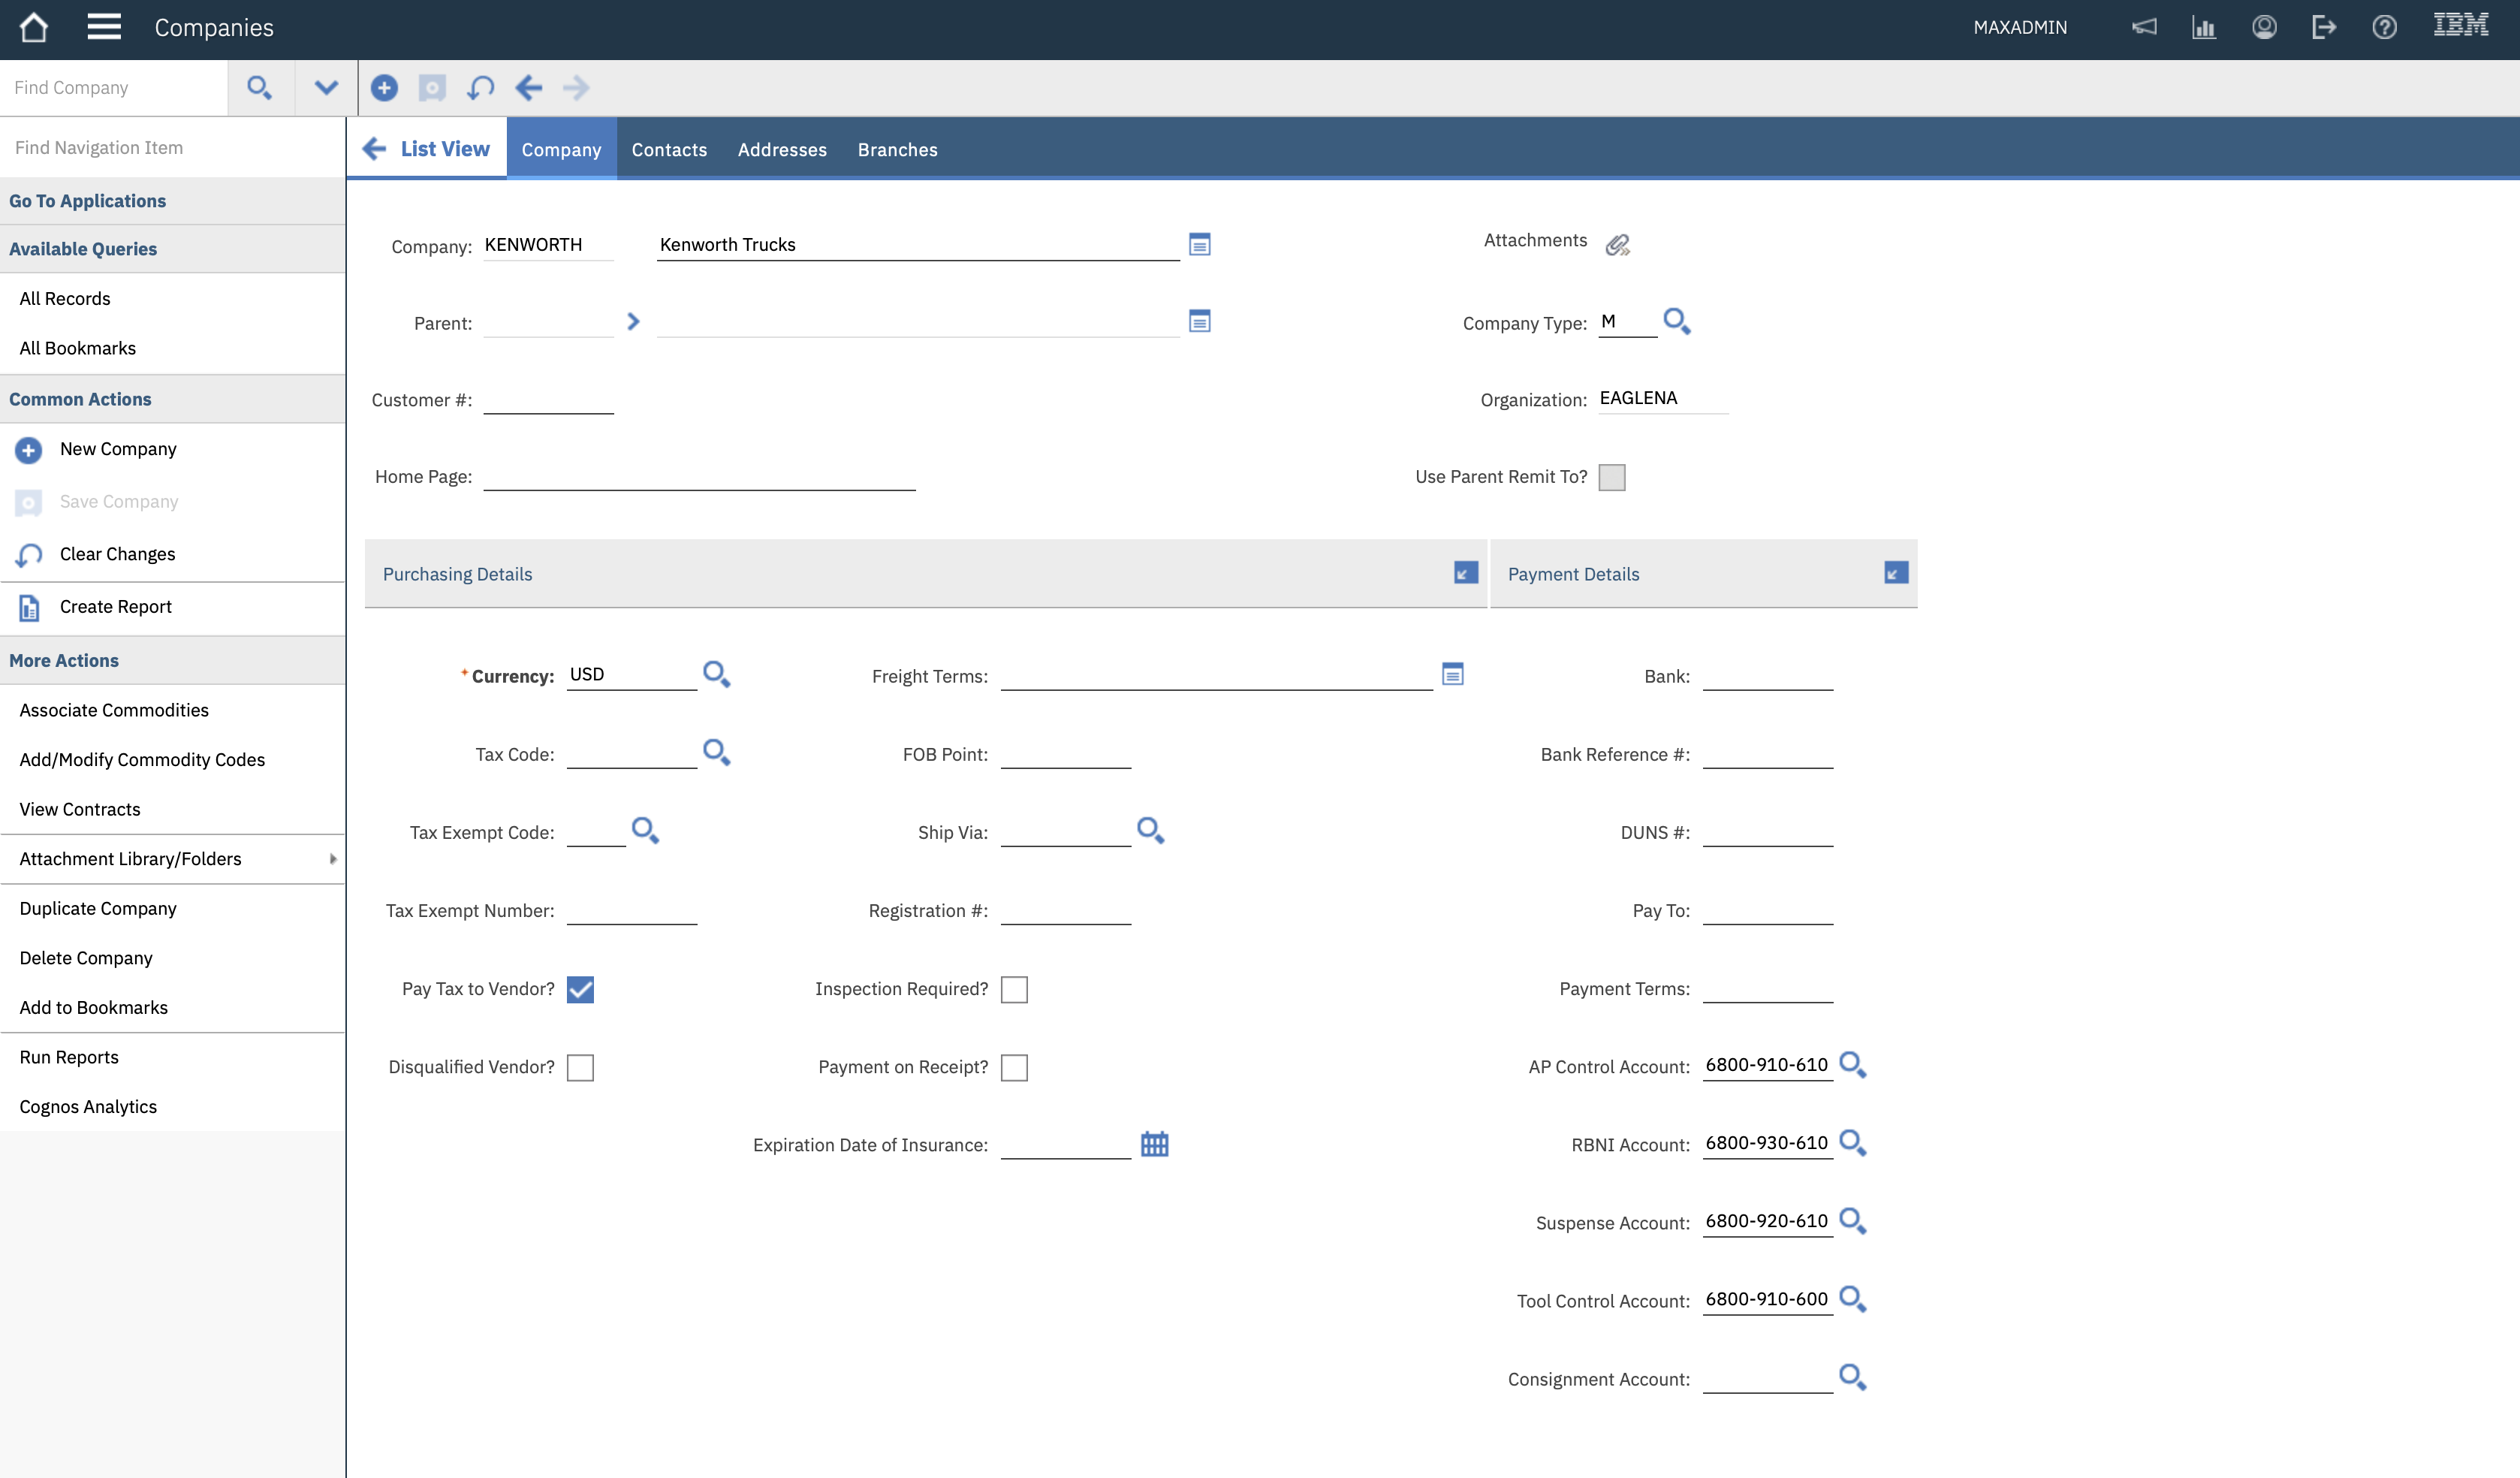Click the Attachments paperclip icon
The image size is (2520, 1478).
(x=1617, y=245)
